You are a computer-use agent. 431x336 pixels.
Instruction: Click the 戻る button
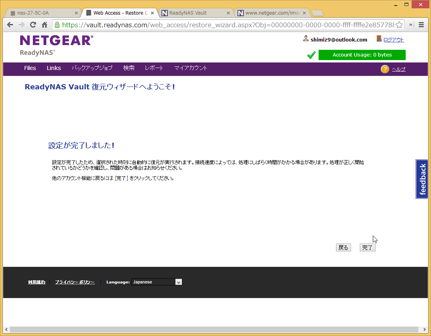coord(343,247)
